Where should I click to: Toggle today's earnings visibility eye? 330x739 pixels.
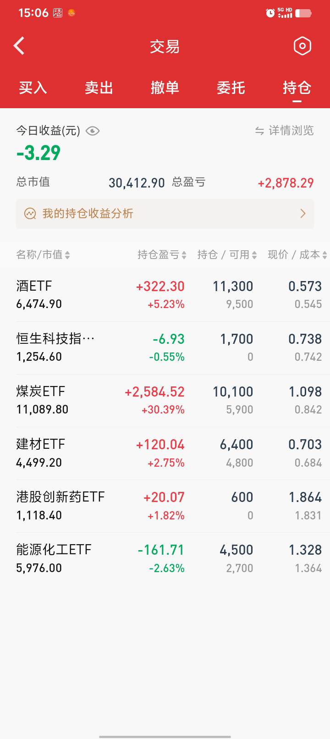pyautogui.click(x=93, y=131)
